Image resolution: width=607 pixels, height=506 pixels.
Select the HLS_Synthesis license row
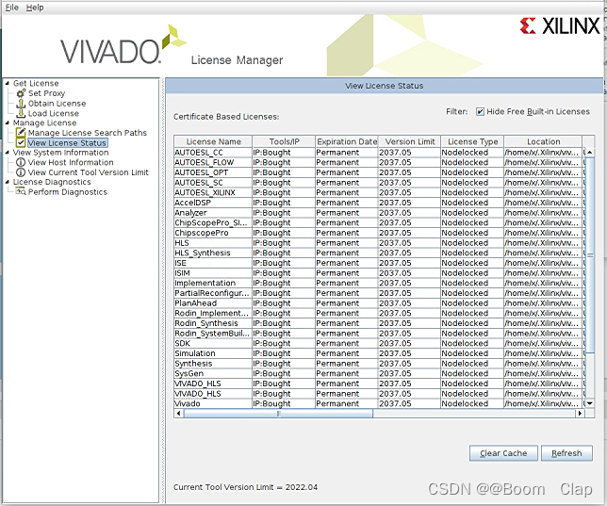(378, 253)
